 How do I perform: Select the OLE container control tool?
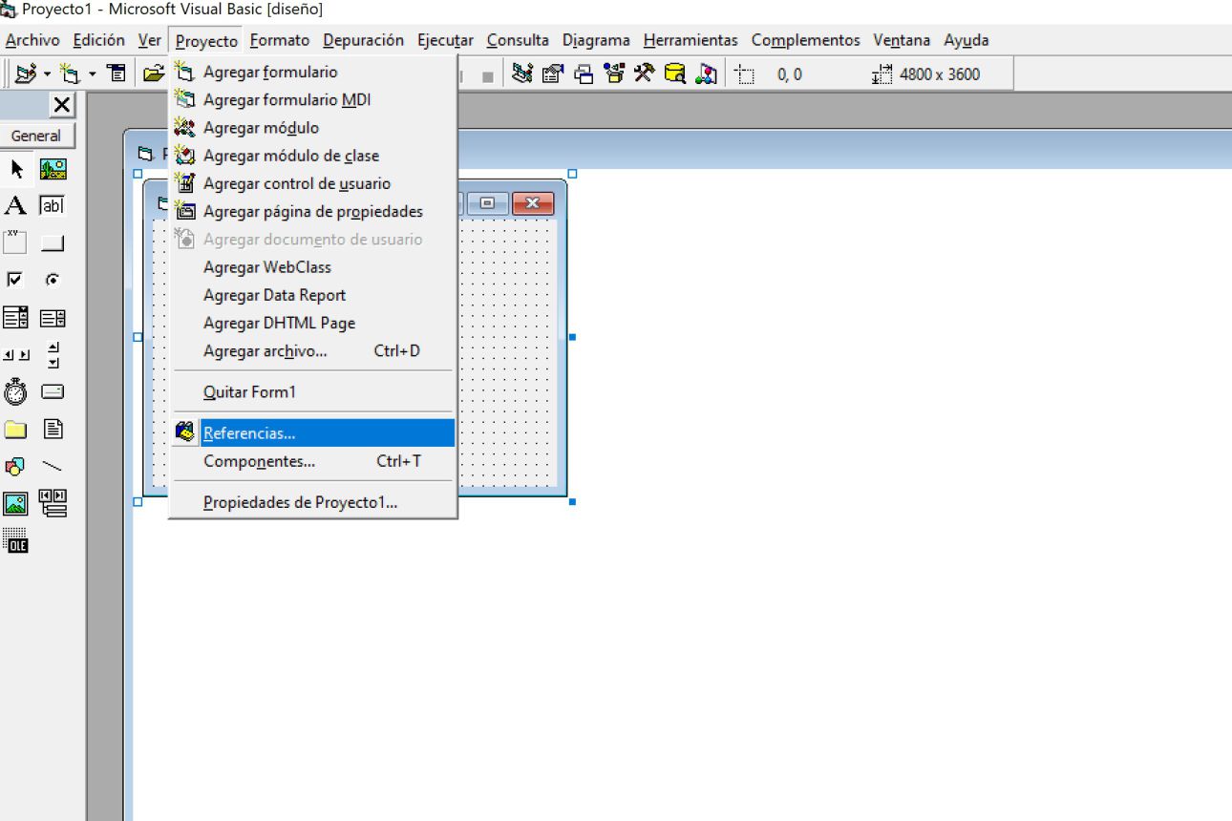(16, 540)
